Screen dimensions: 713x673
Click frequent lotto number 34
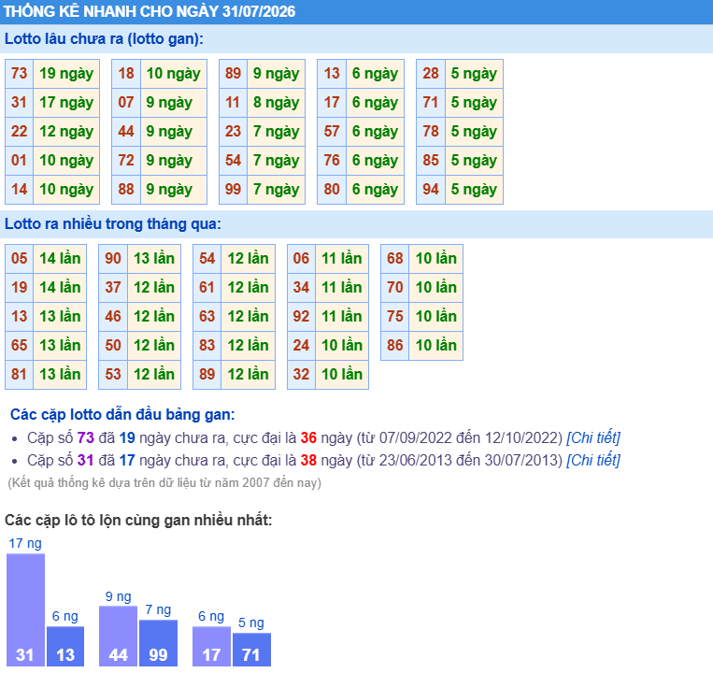301,287
